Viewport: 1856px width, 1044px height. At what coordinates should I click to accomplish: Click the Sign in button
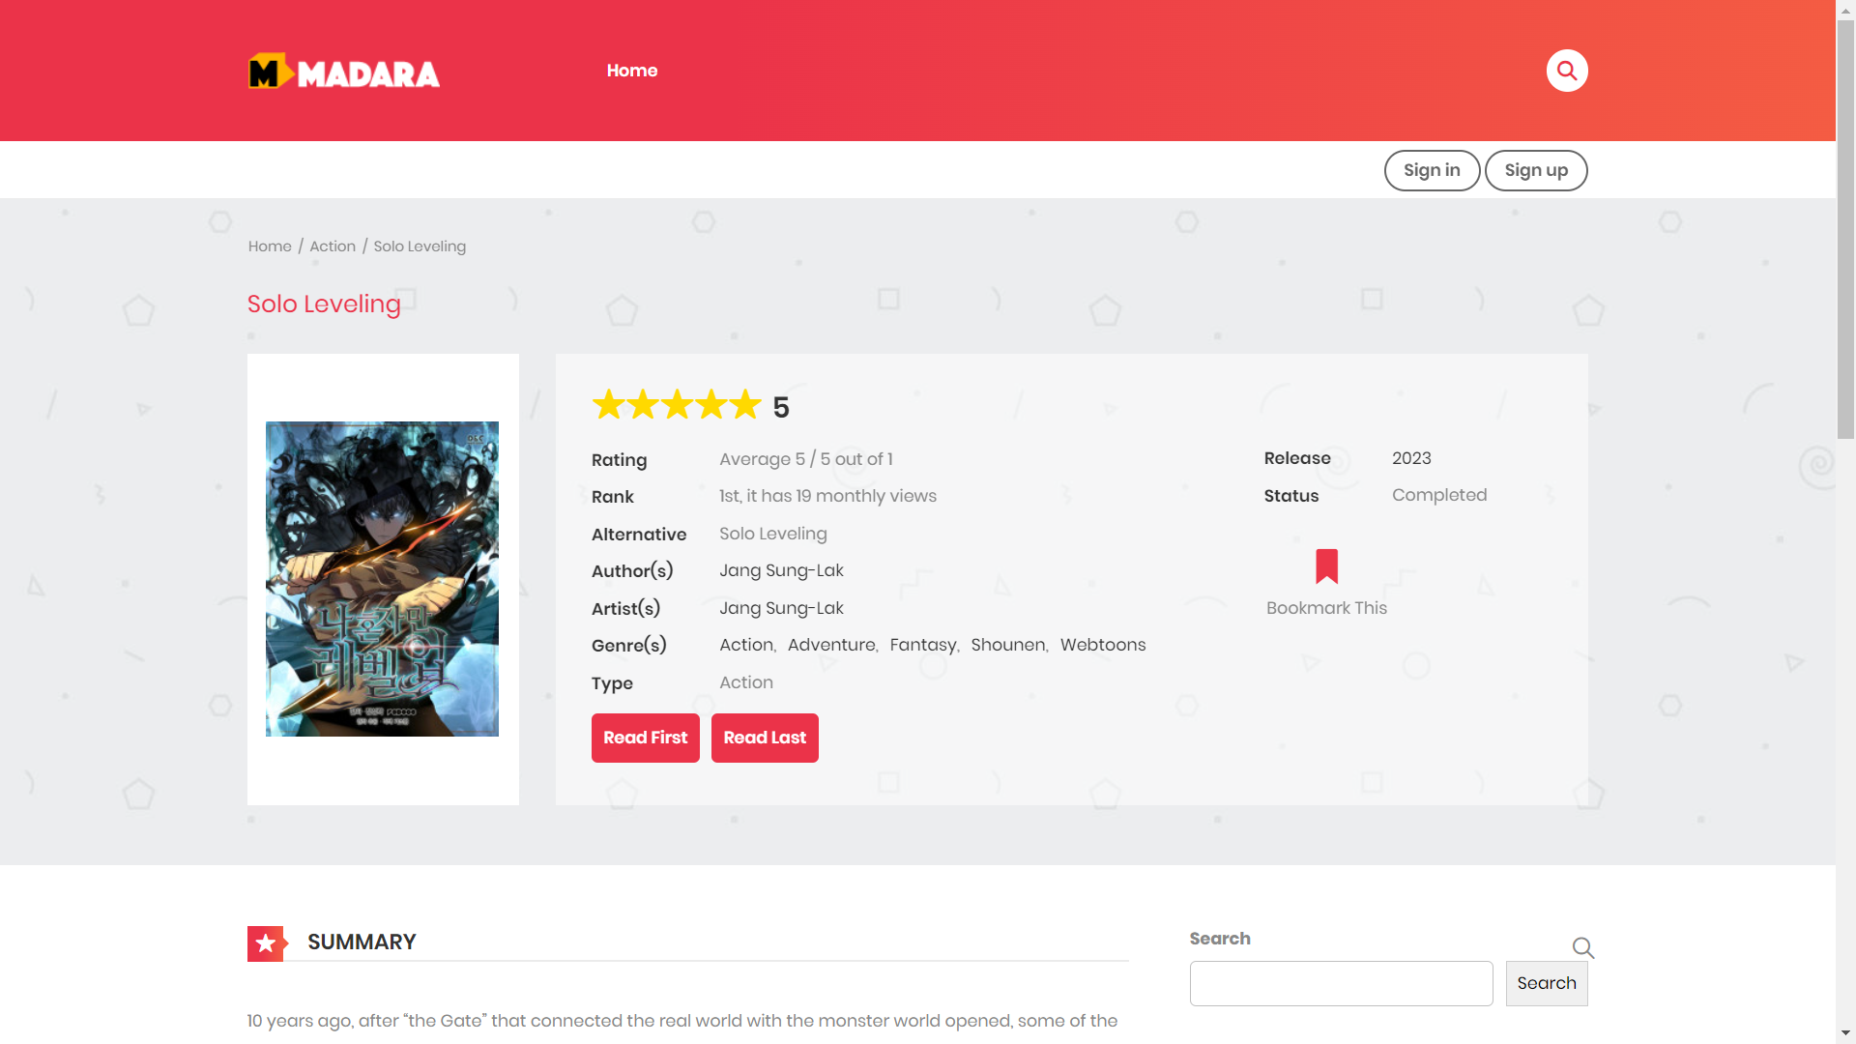1432,170
